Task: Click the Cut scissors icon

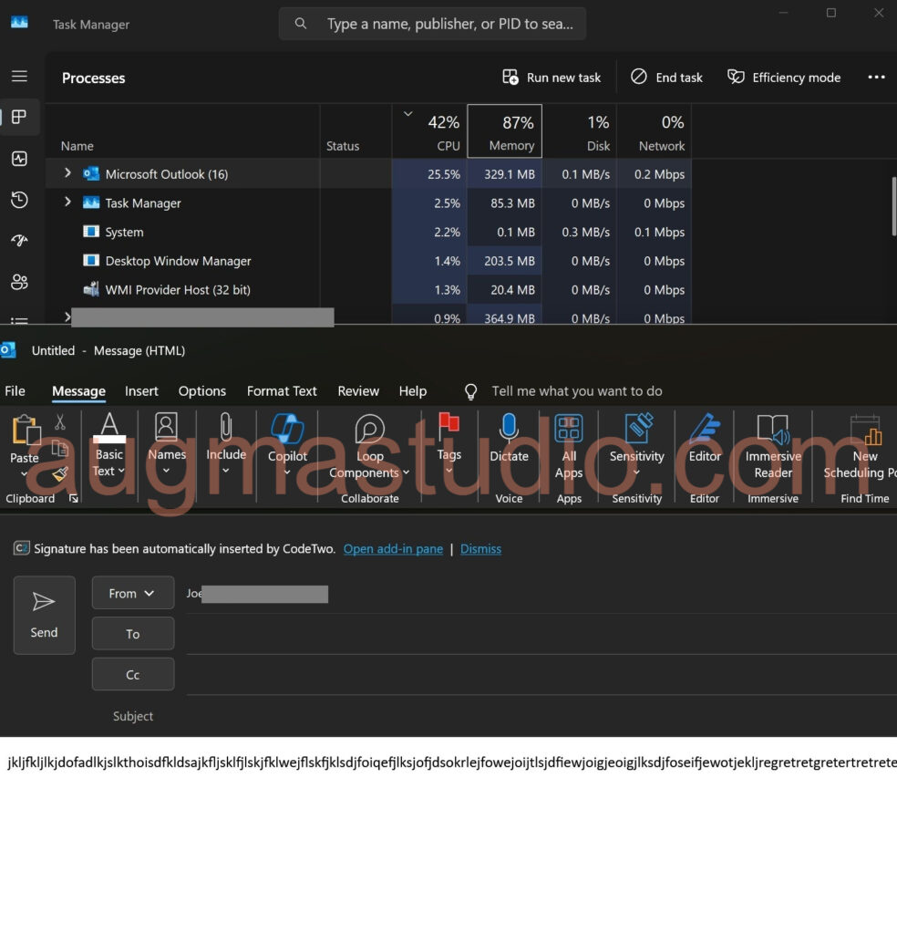Action: [60, 422]
